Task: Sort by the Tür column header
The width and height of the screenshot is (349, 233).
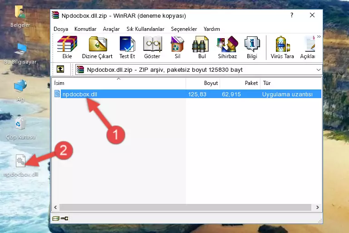Action: pyautogui.click(x=291, y=83)
